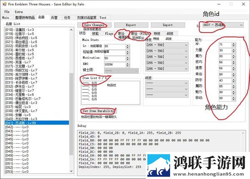Click the Motivation value field
The height and width of the screenshot is (179, 250).
tap(115, 58)
